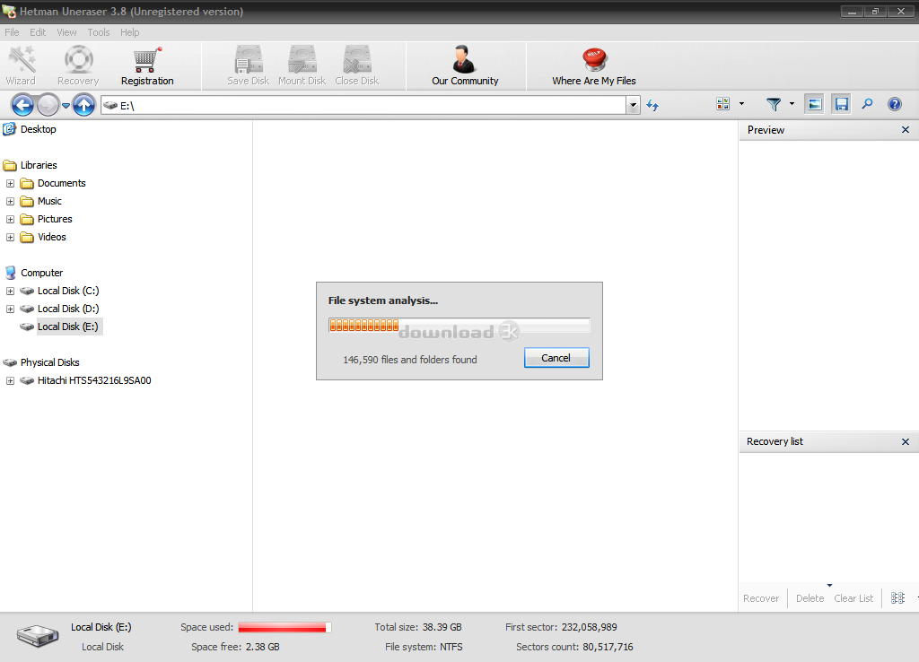Close the Recovery list panel
Viewport: 919px width, 662px height.
coord(905,441)
